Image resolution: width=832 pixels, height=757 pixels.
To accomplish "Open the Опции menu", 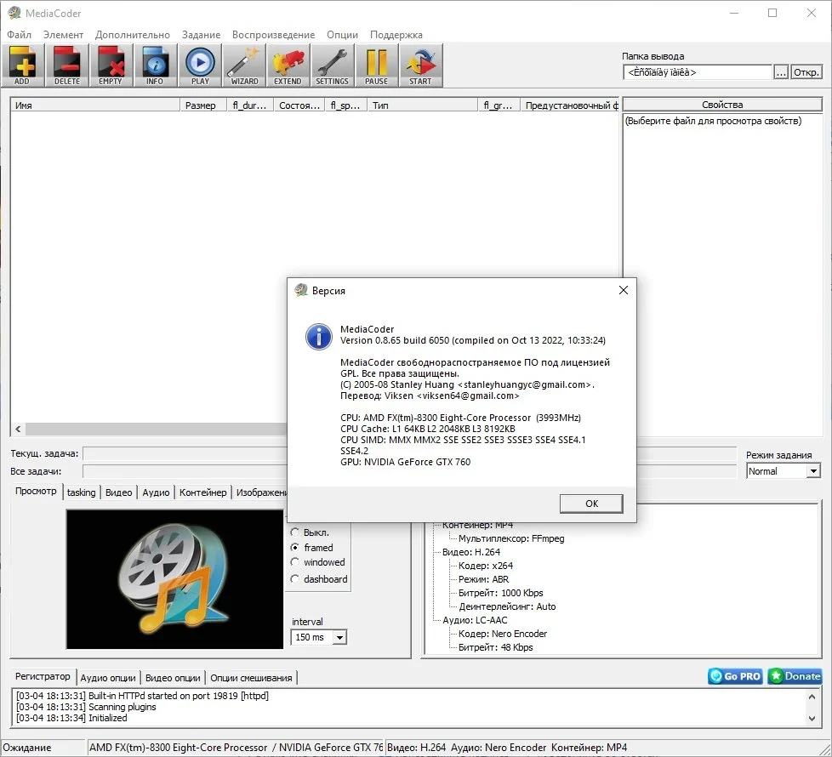I will (x=342, y=35).
